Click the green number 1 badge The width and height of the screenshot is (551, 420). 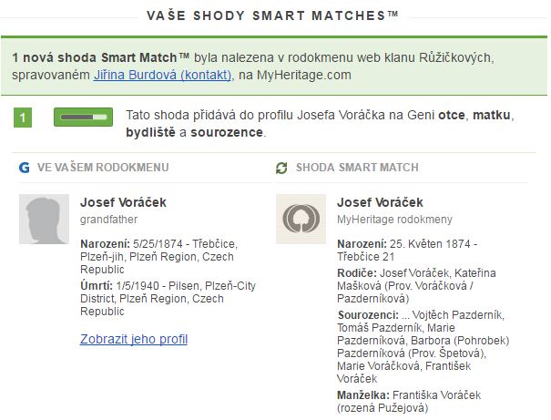point(25,118)
